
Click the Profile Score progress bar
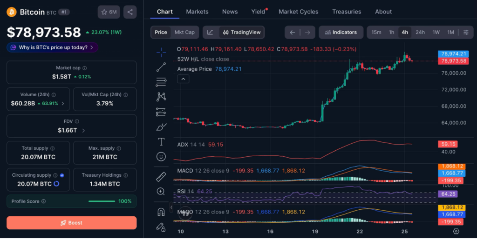click(x=102, y=201)
